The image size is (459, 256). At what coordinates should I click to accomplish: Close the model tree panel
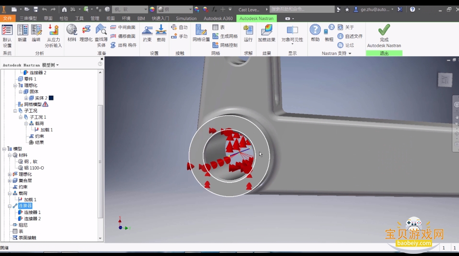(102, 59)
